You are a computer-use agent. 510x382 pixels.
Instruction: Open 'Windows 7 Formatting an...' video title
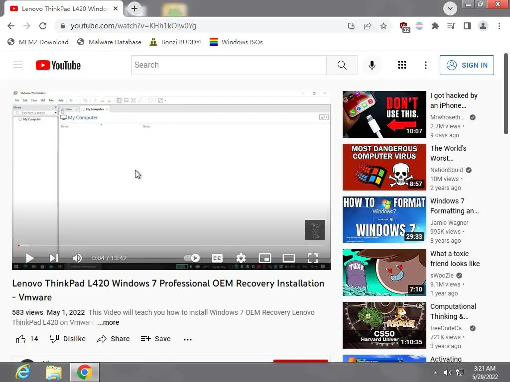coord(454,206)
